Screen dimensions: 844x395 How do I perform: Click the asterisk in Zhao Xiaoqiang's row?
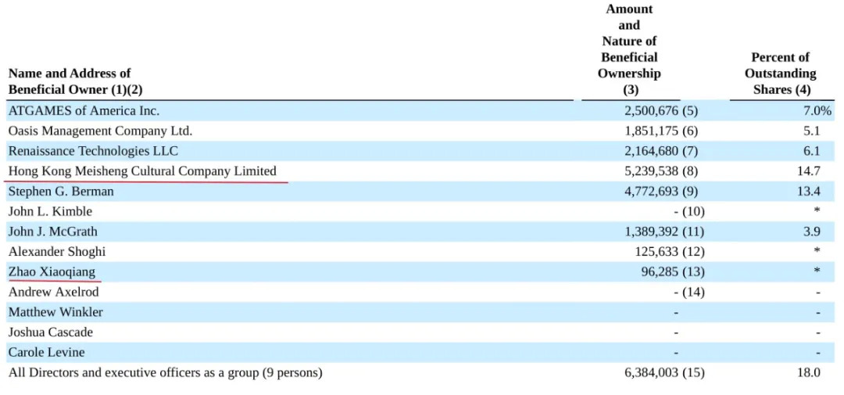817,271
